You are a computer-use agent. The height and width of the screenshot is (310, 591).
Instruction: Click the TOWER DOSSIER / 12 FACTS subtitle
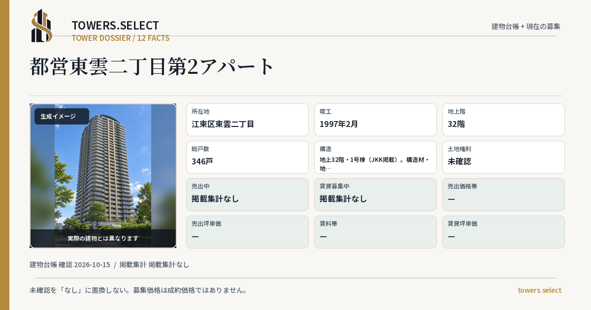click(121, 38)
